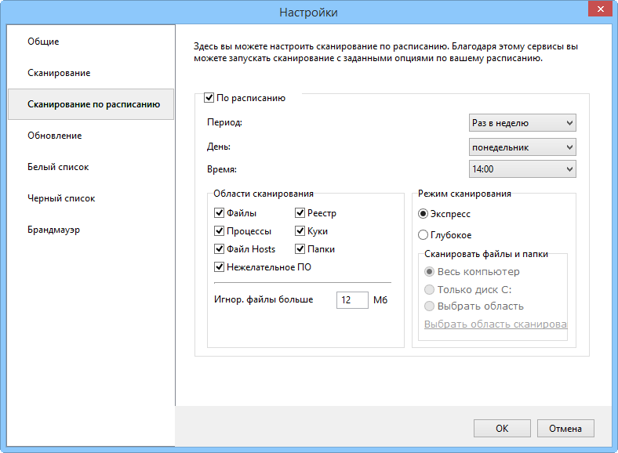Disable the Куки scan option

(x=300, y=231)
